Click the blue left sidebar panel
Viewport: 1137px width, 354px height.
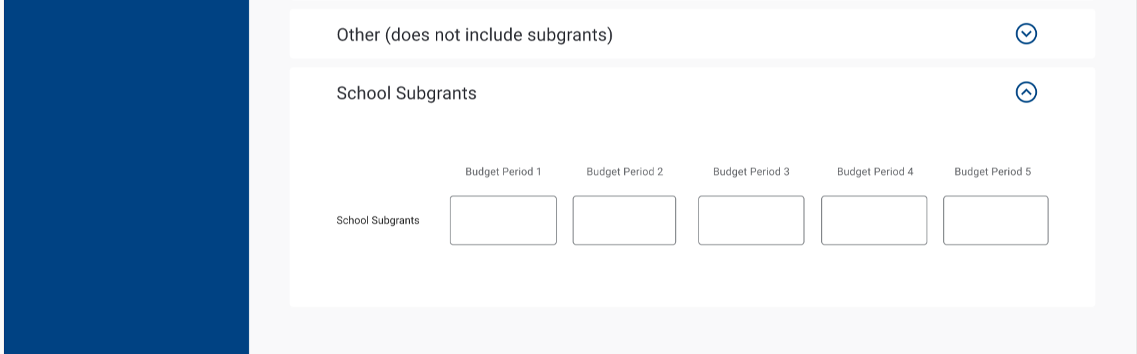[126, 177]
